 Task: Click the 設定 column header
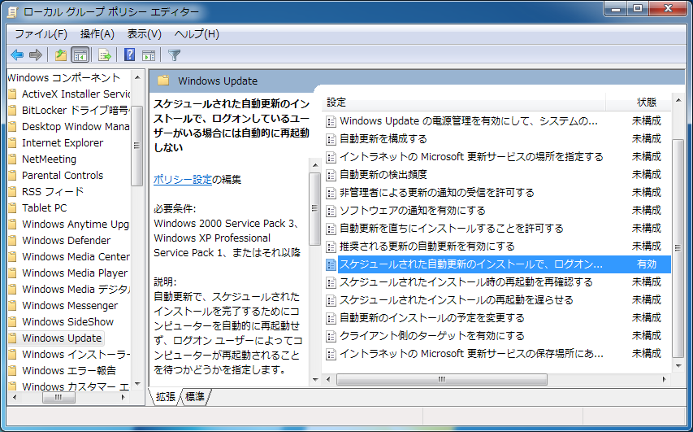(x=464, y=103)
